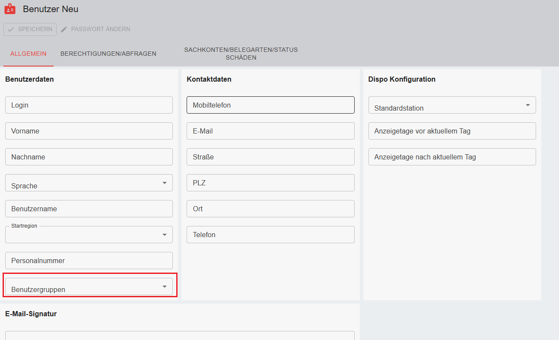Image resolution: width=559 pixels, height=340 pixels.
Task: Open the Standardstation dropdown
Action: [527, 105]
